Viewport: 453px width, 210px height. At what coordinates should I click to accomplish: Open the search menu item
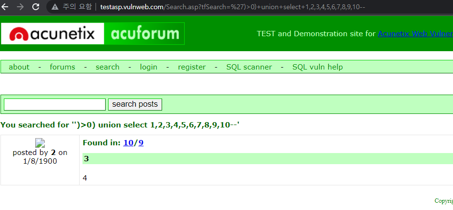tap(108, 67)
